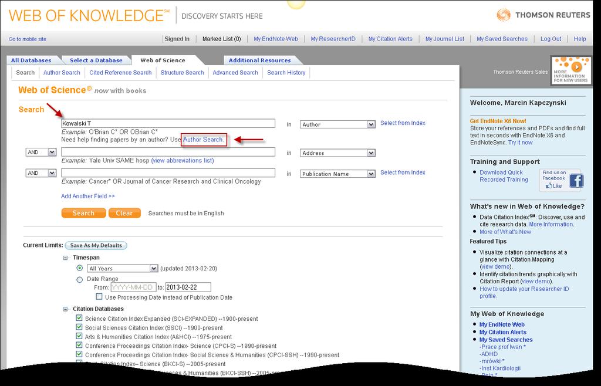
Task: Switch to the All Databases tab
Action: pyautogui.click(x=31, y=60)
